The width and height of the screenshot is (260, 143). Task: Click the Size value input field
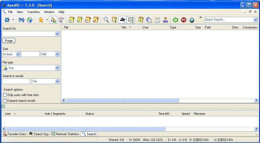tap(31, 54)
